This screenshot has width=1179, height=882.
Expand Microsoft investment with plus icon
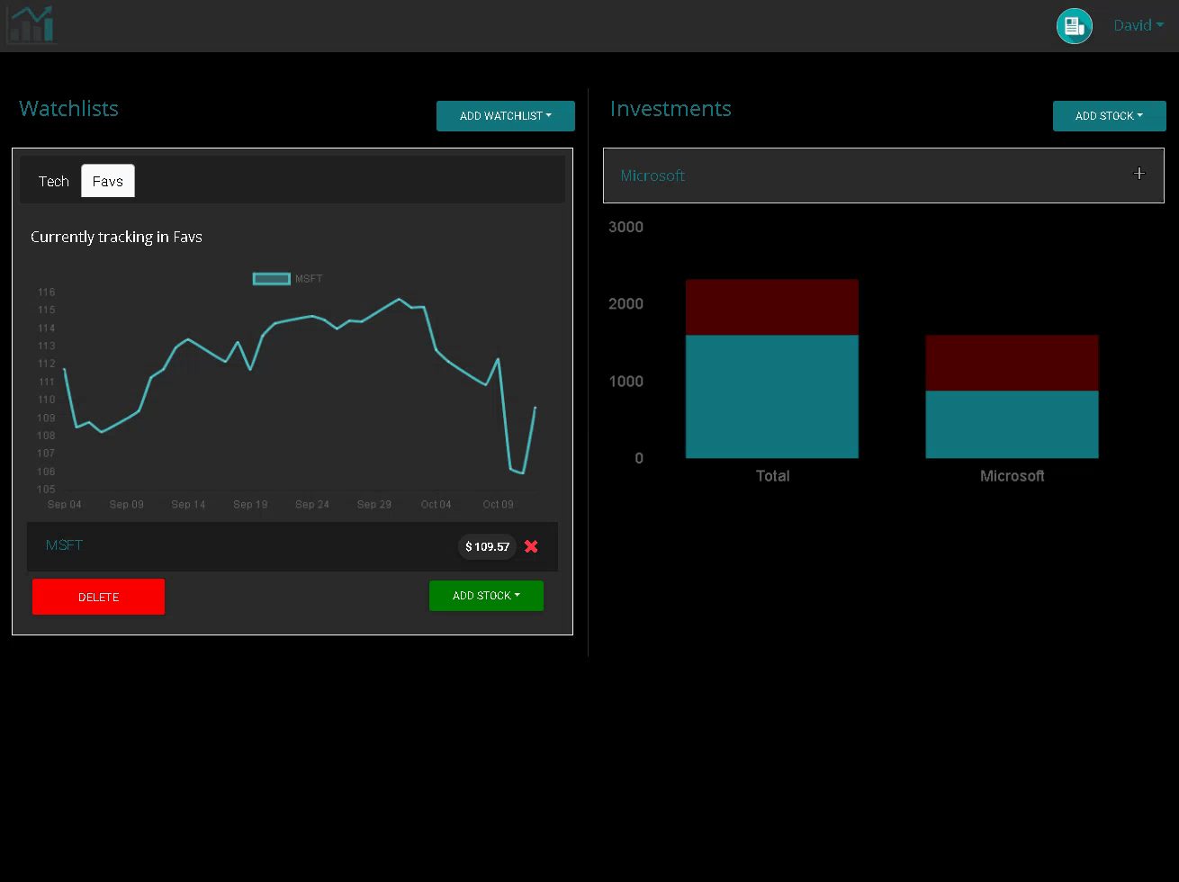pyautogui.click(x=1139, y=174)
